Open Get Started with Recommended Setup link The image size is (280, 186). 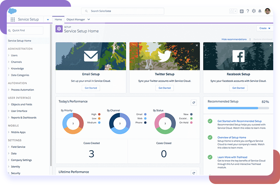click(x=239, y=121)
